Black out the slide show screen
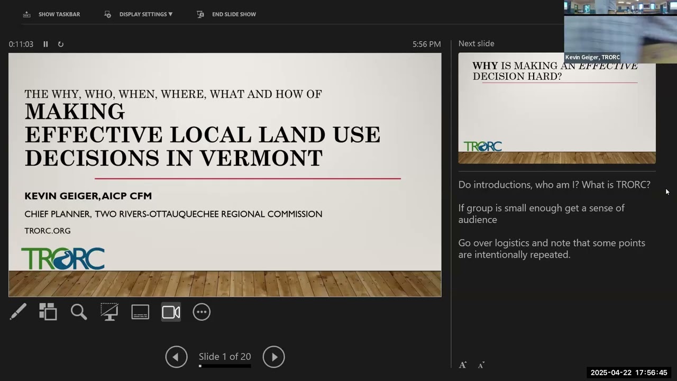The image size is (677, 381). [x=109, y=312]
